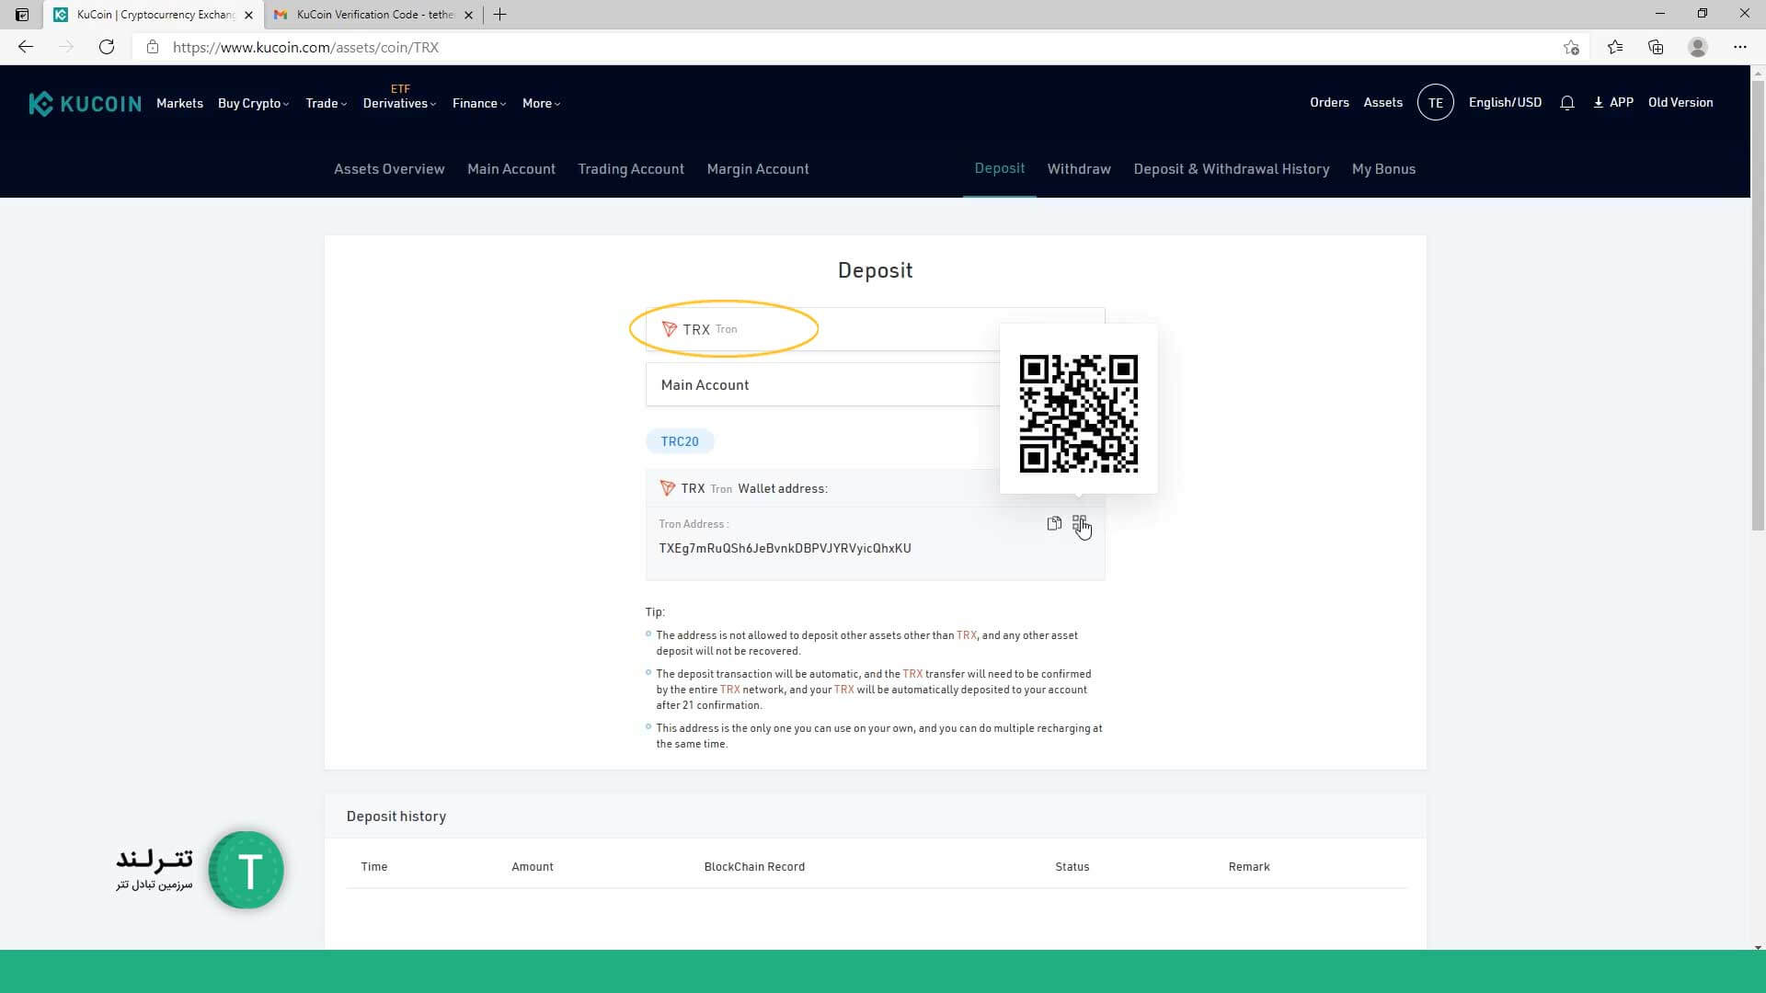1766x993 pixels.
Task: Open Deposit & Withdrawal History
Action: pyautogui.click(x=1232, y=169)
